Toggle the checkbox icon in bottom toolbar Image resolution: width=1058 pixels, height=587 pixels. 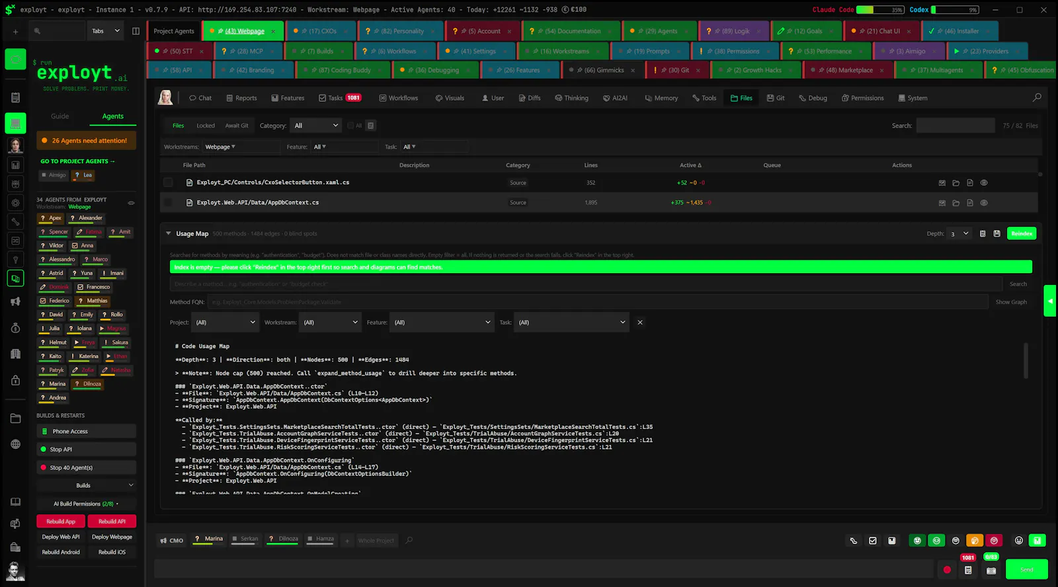pos(873,541)
